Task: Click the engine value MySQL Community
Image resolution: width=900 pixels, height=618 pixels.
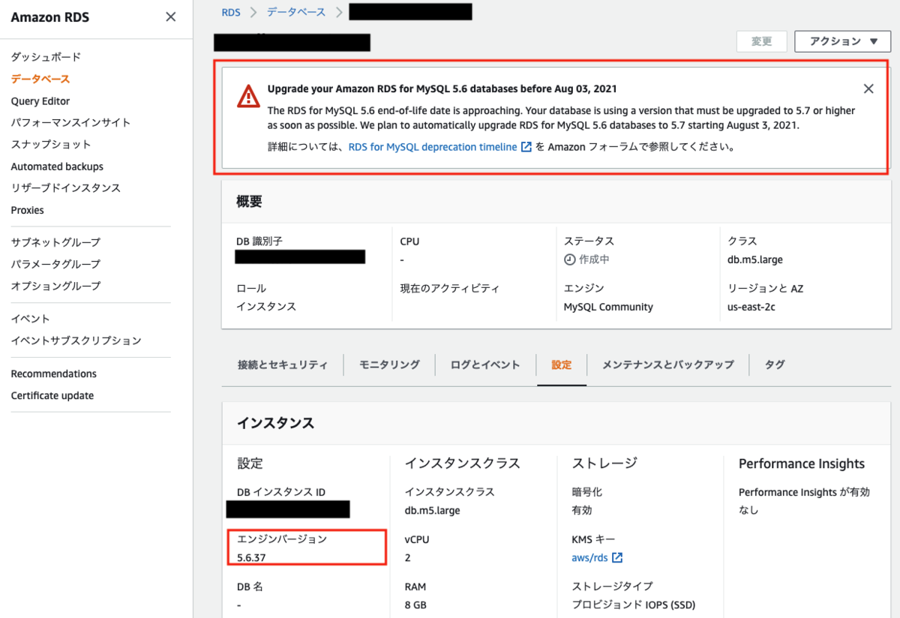Action: [608, 307]
